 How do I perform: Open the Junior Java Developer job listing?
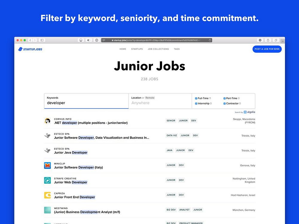tap(71, 153)
